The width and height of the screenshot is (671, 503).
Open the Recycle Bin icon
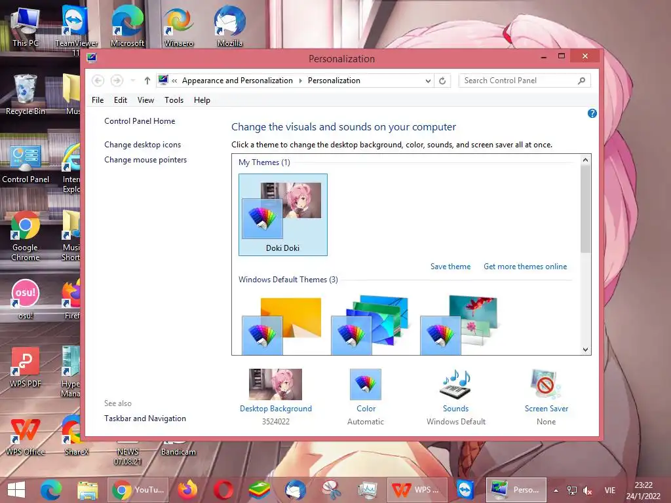(x=26, y=94)
